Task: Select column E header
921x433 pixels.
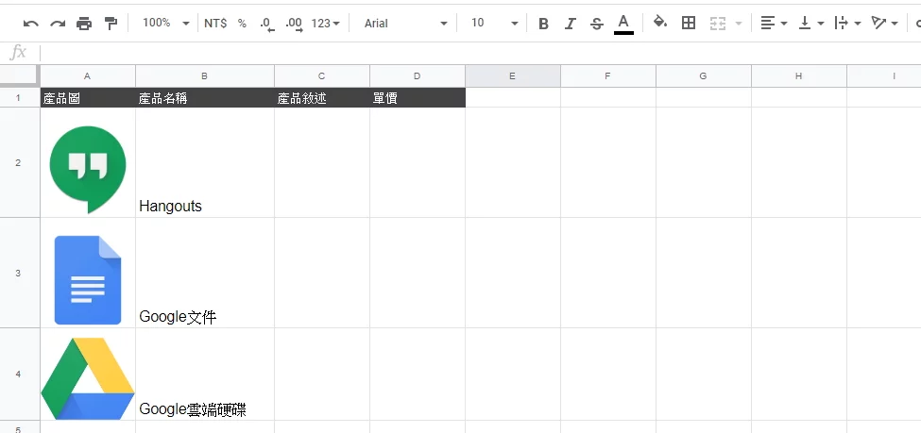Action: click(x=512, y=76)
